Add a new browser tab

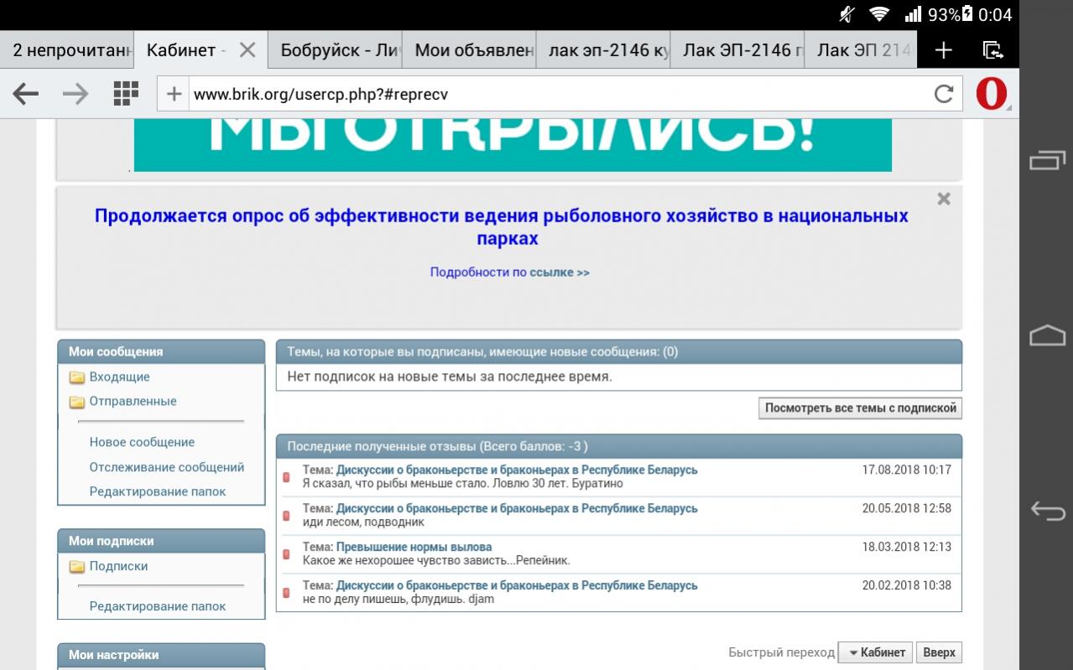[x=944, y=50]
